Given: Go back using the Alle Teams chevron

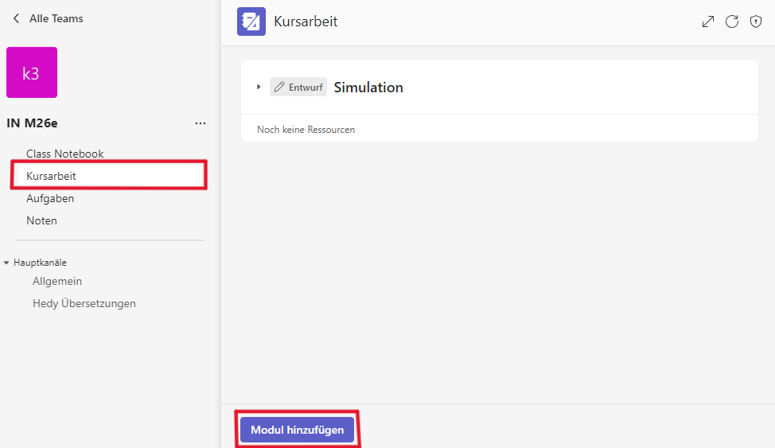Looking at the screenshot, I should (x=16, y=18).
